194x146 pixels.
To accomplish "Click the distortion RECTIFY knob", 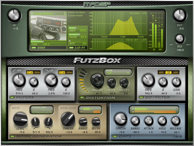I will [x=124, y=82].
